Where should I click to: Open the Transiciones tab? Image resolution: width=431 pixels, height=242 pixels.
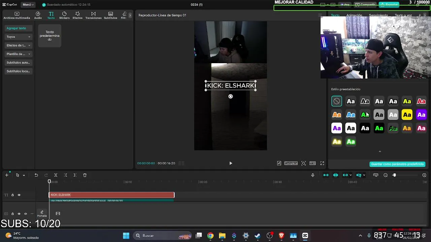pyautogui.click(x=93, y=15)
